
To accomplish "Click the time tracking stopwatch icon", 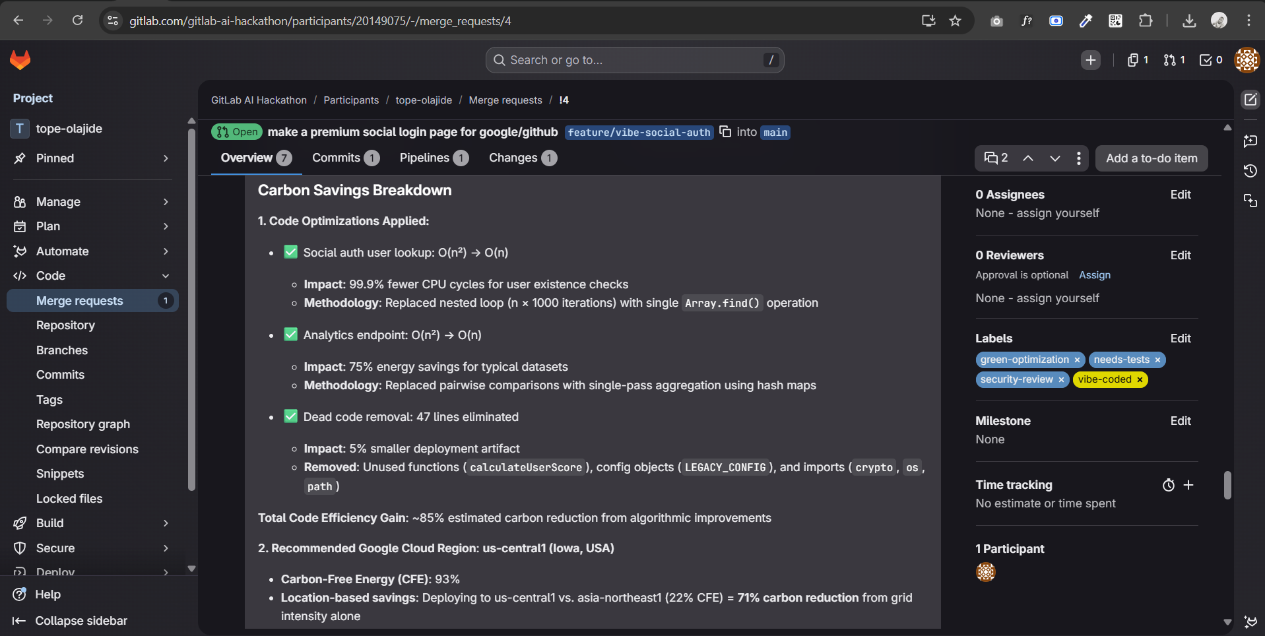I will tap(1168, 485).
